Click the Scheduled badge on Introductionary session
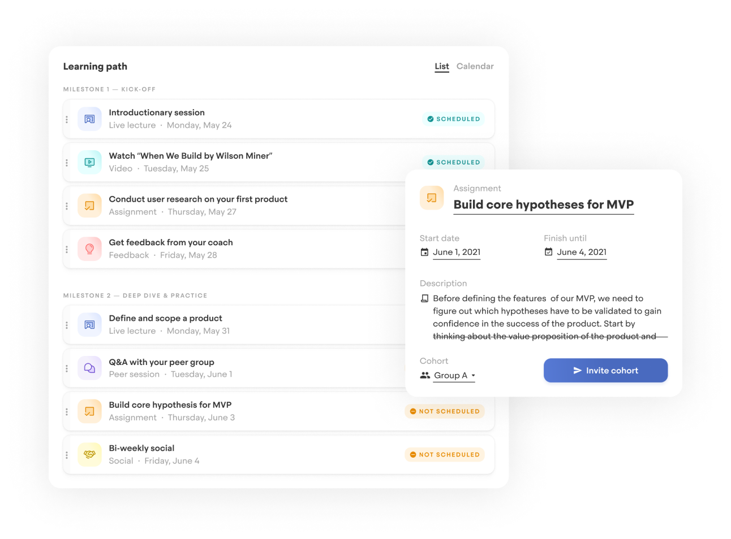The height and width of the screenshot is (539, 731). [x=453, y=119]
